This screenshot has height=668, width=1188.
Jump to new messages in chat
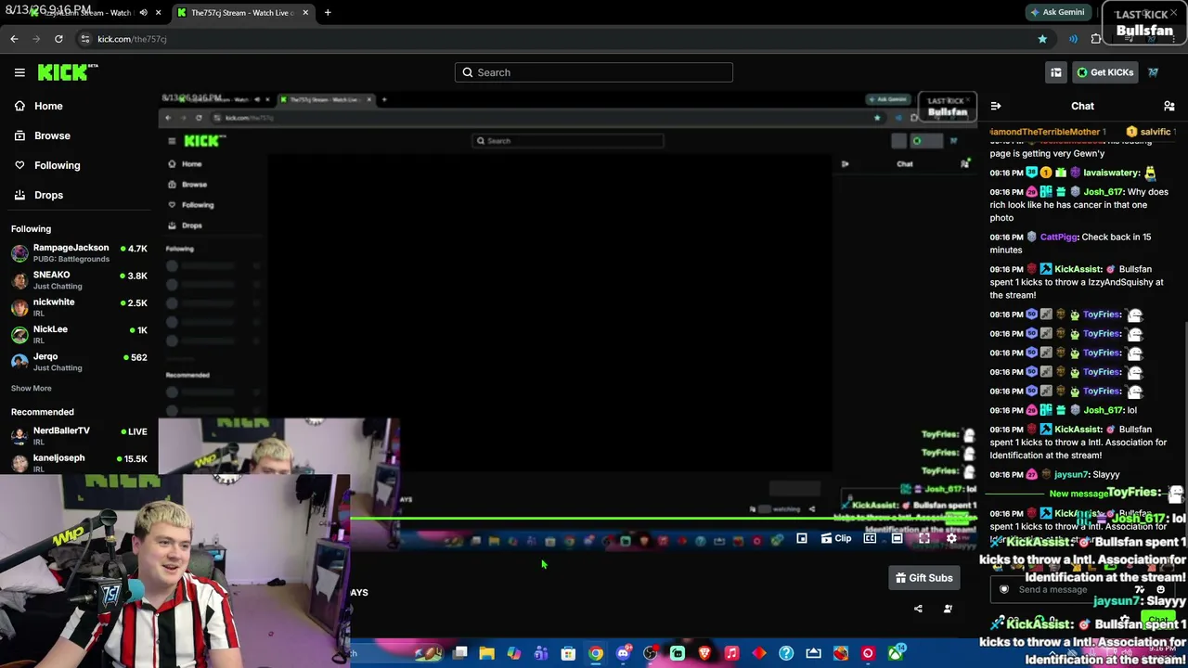(x=1079, y=494)
